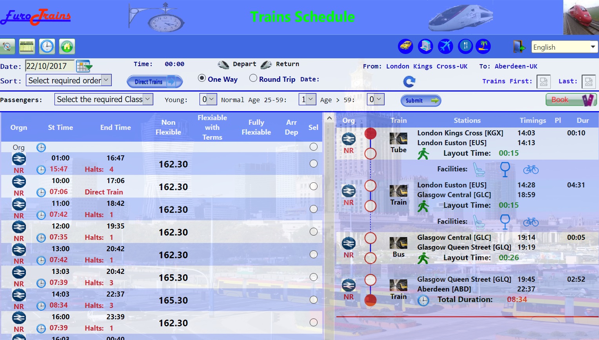Click the Fully Flexiable column header
The width and height of the screenshot is (599, 340).
pos(256,128)
